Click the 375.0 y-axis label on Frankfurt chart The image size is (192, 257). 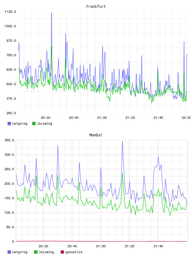pyautogui.click(x=11, y=99)
